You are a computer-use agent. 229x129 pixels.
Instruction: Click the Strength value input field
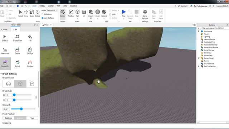6,109
